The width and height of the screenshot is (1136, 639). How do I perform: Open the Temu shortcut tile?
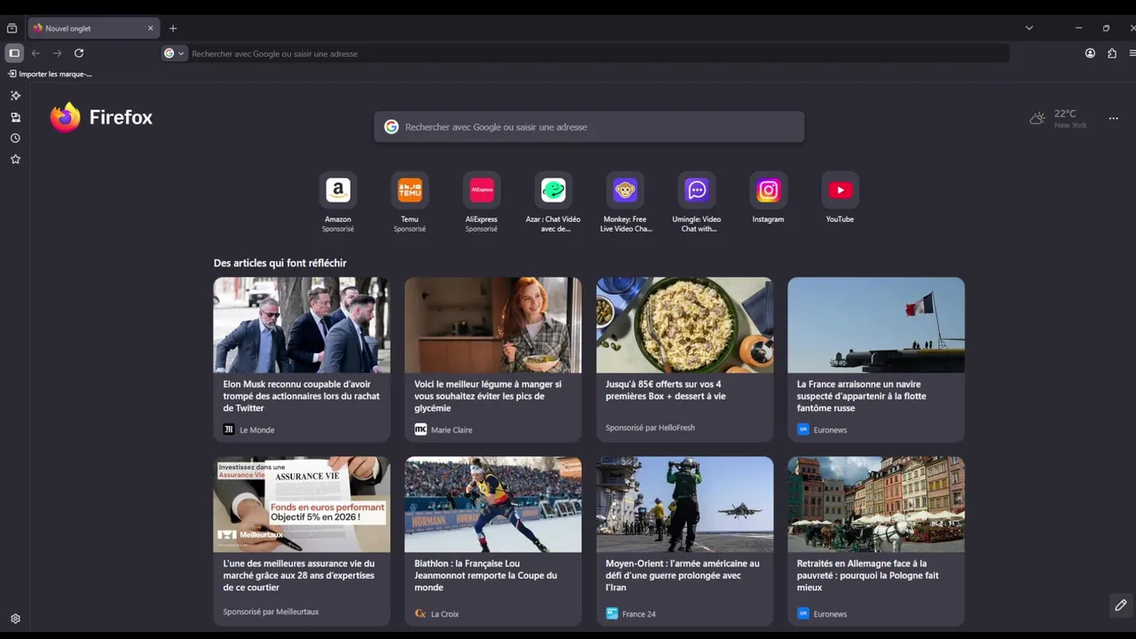(x=410, y=201)
